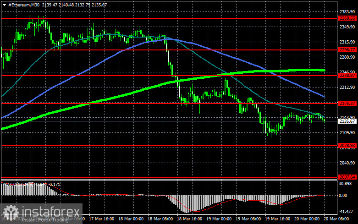Click the red 2238.87 level price tag
This screenshot has width=358, height=224.
tap(347, 76)
